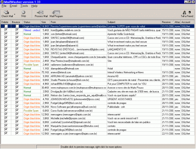Click the Tell a Friend icon
The width and height of the screenshot is (196, 149).
[x=187, y=14]
